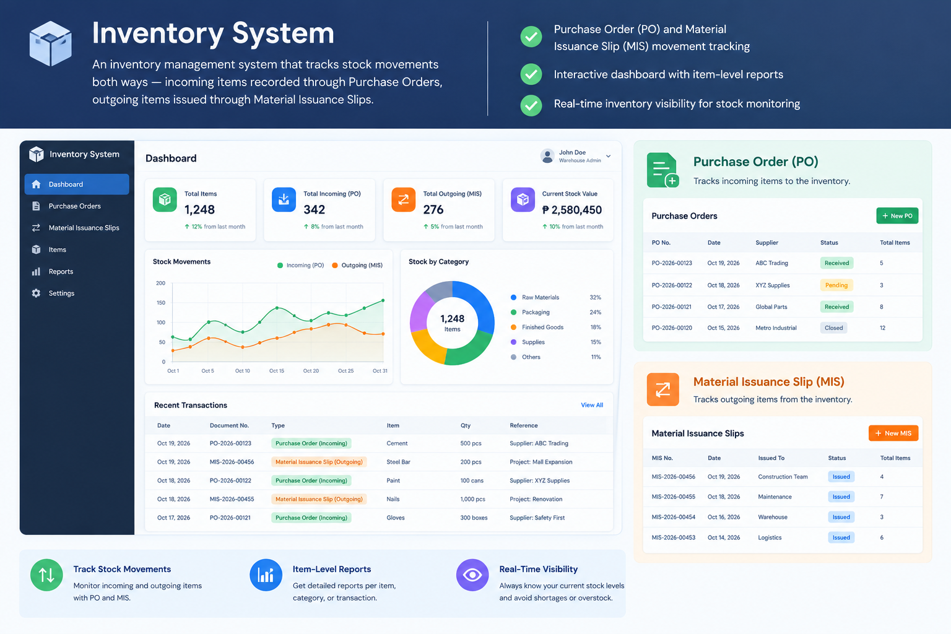Click the Material Issuance Slip (MIS) orange icon
951x634 pixels.
tap(663, 389)
